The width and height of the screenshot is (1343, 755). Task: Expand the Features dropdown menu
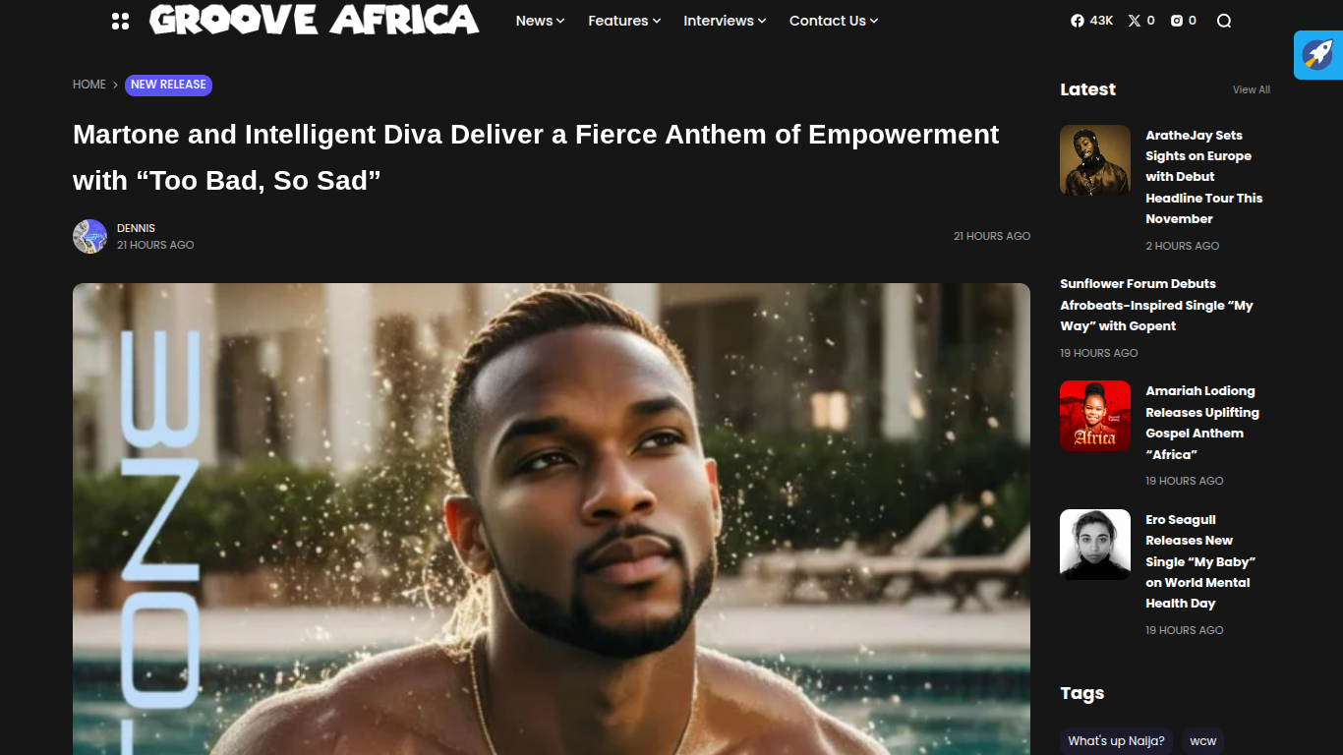pos(624,21)
